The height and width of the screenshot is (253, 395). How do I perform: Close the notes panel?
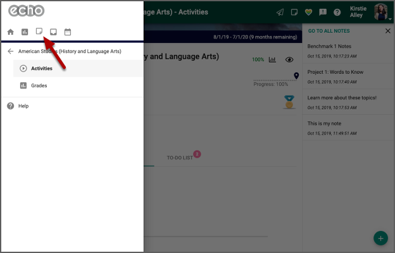(388, 31)
